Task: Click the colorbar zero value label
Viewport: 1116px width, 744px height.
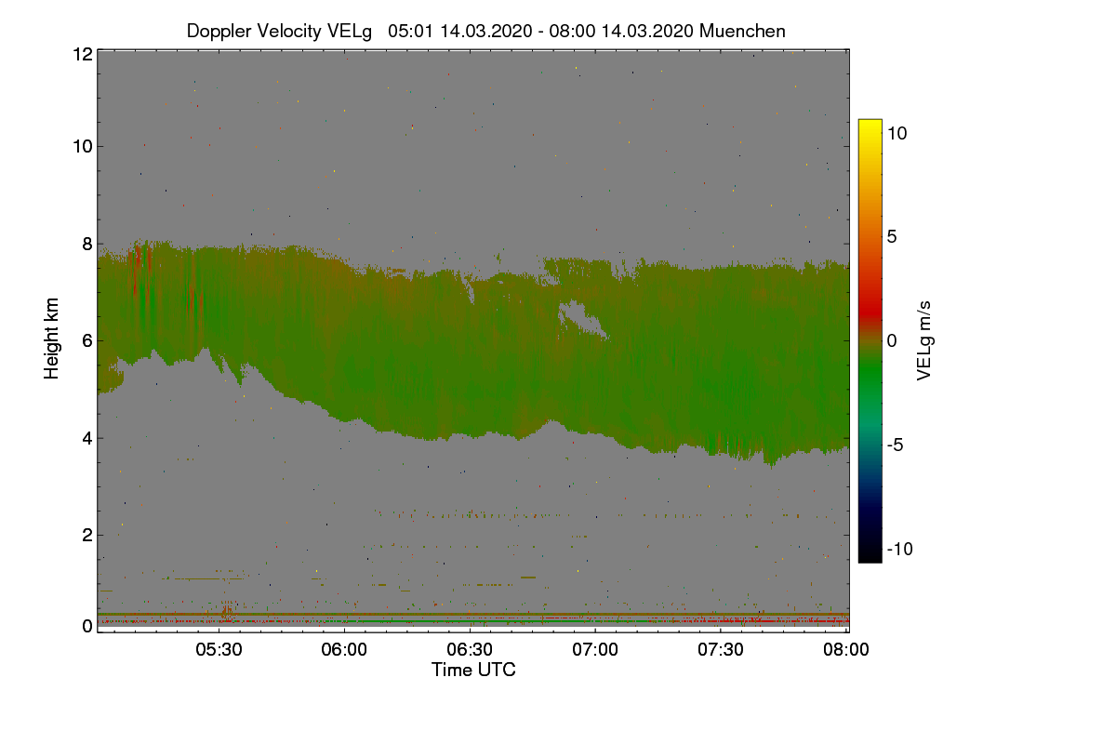Action: [891, 340]
